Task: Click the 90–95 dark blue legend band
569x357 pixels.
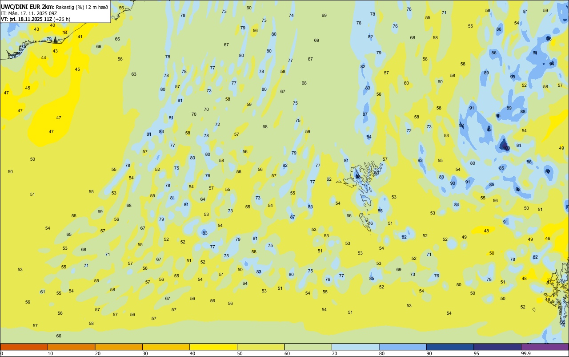Action: (x=450, y=347)
